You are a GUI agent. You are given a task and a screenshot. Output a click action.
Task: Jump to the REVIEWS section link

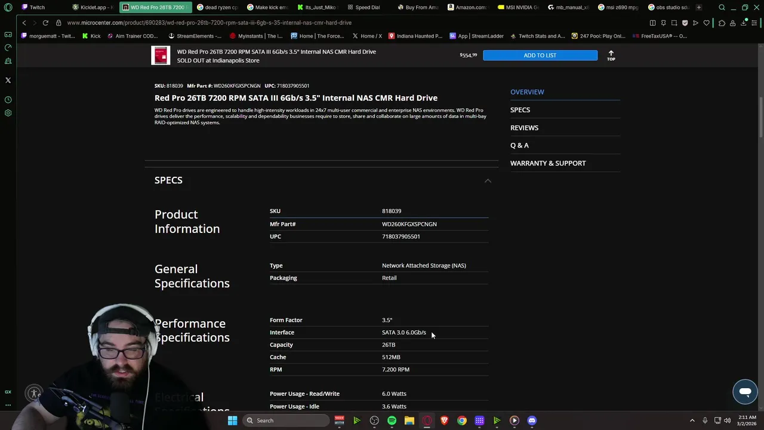(524, 128)
